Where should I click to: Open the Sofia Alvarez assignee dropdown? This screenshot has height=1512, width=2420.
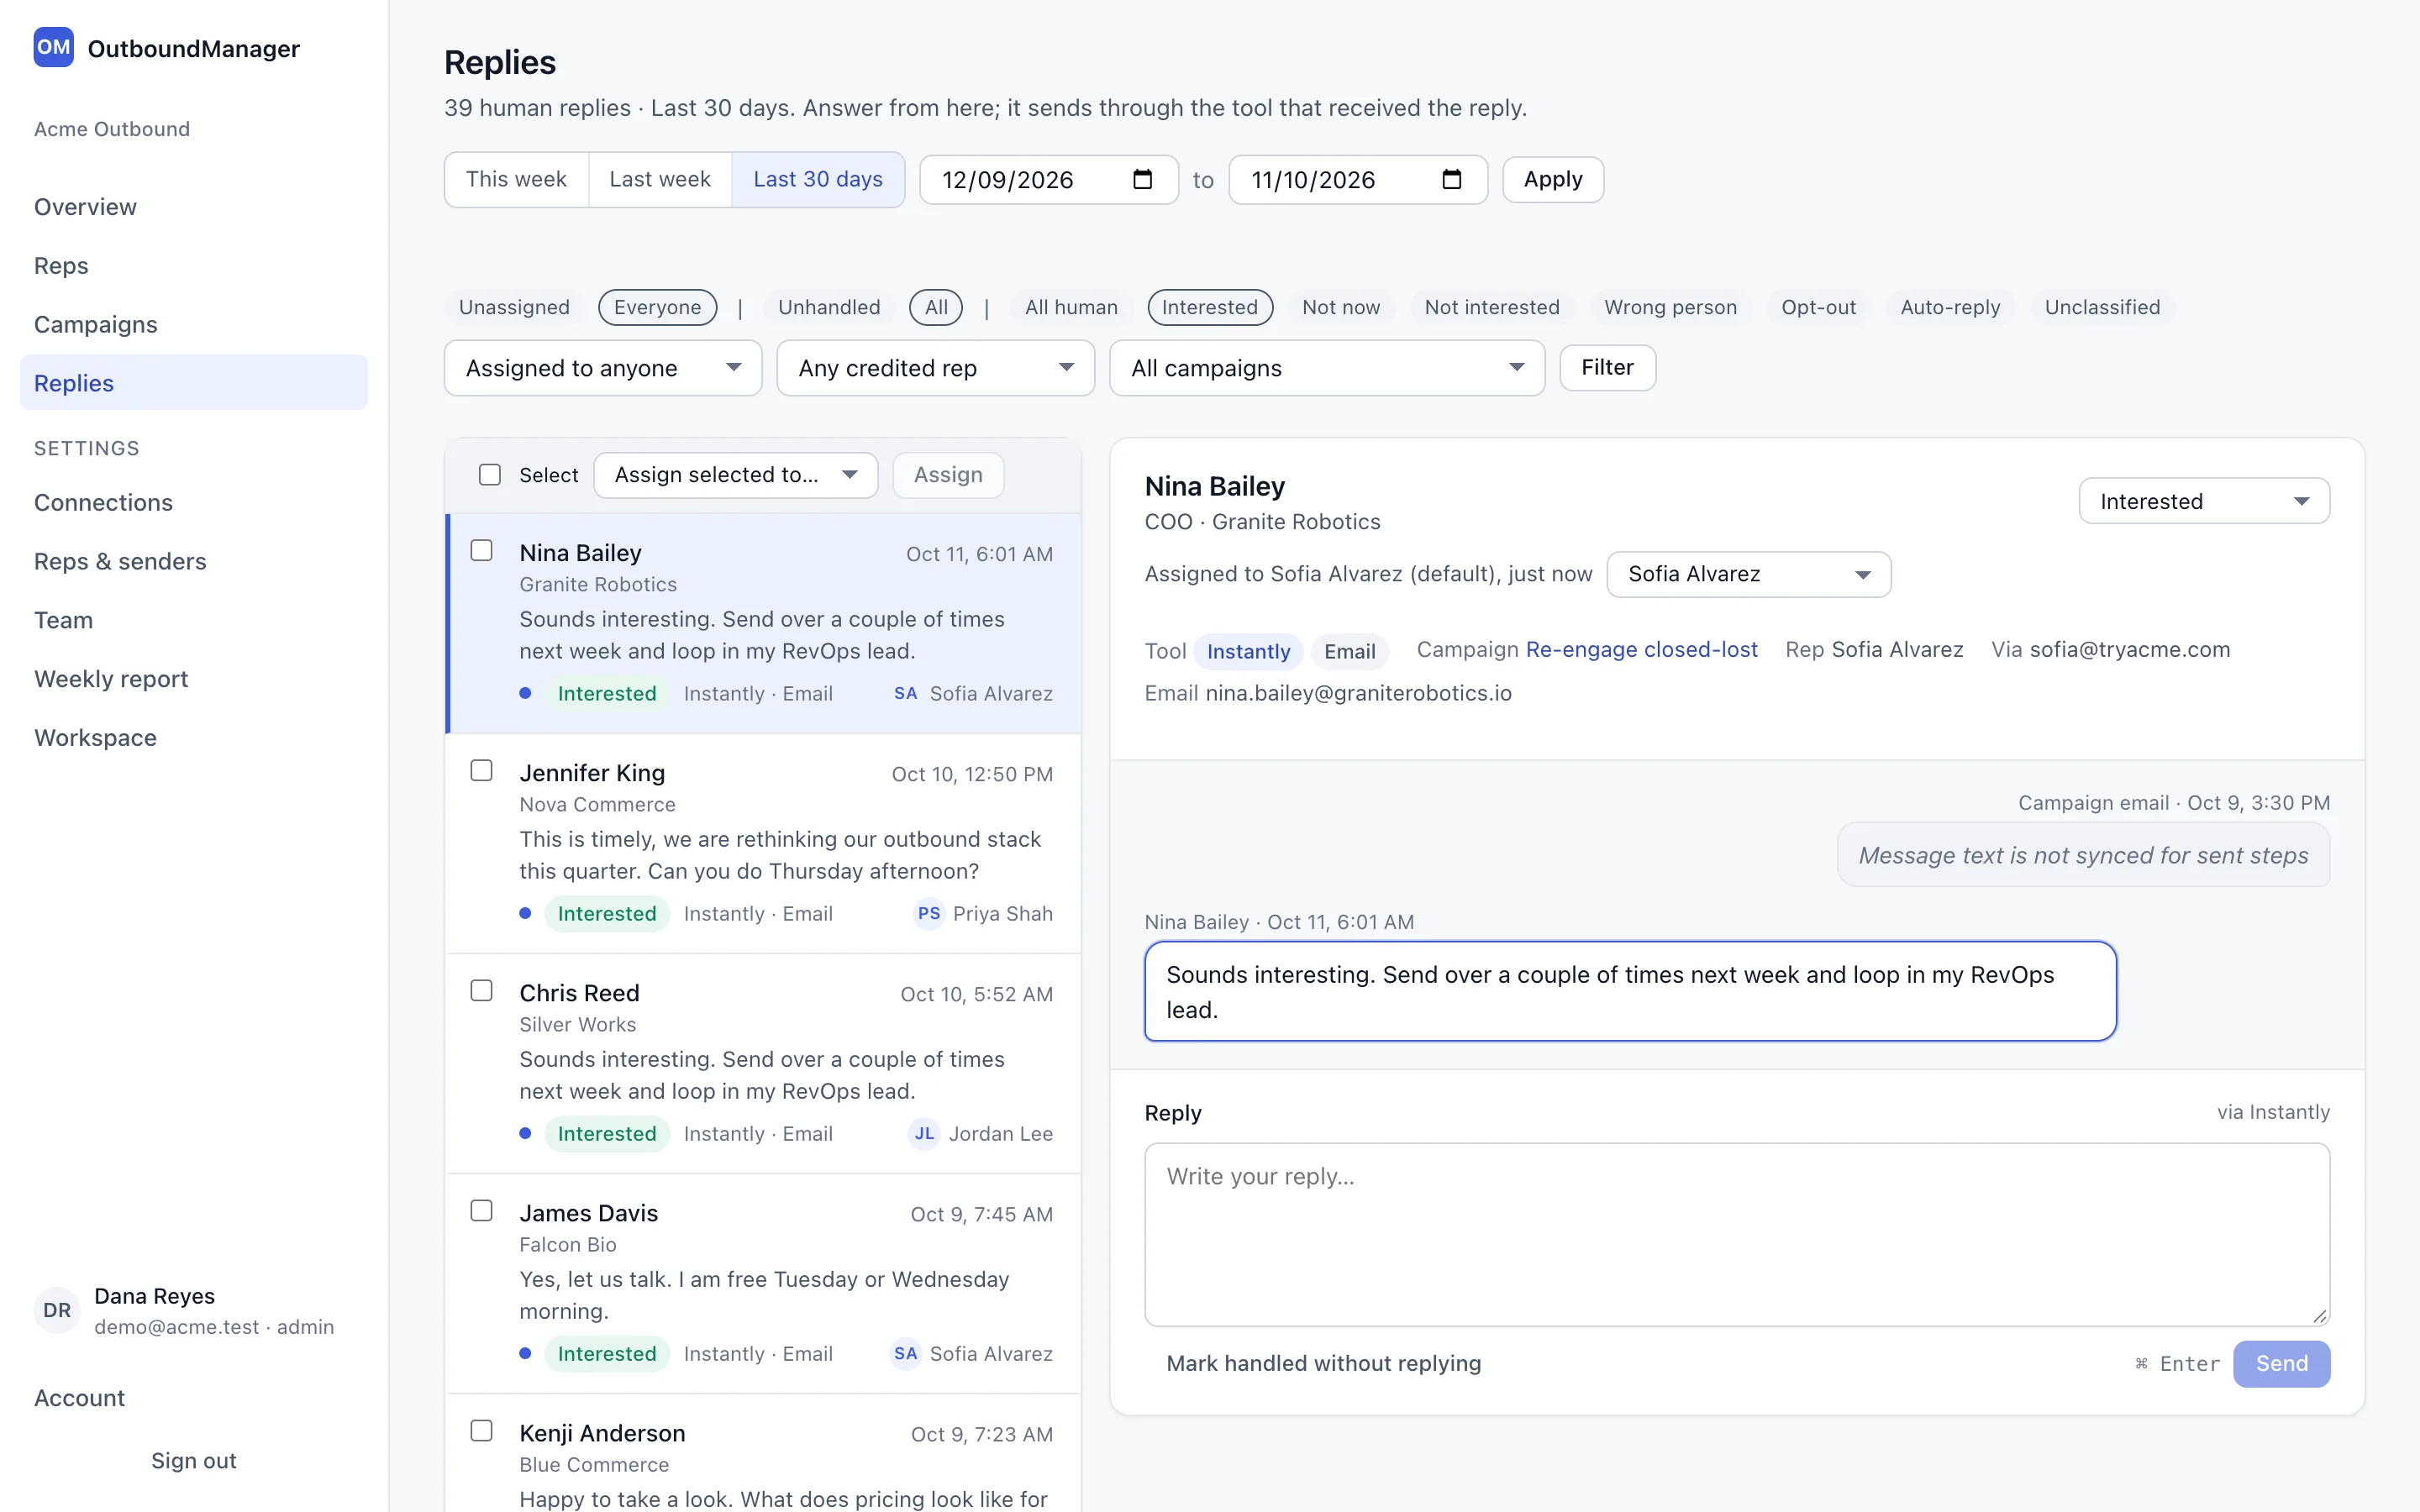coord(1748,574)
